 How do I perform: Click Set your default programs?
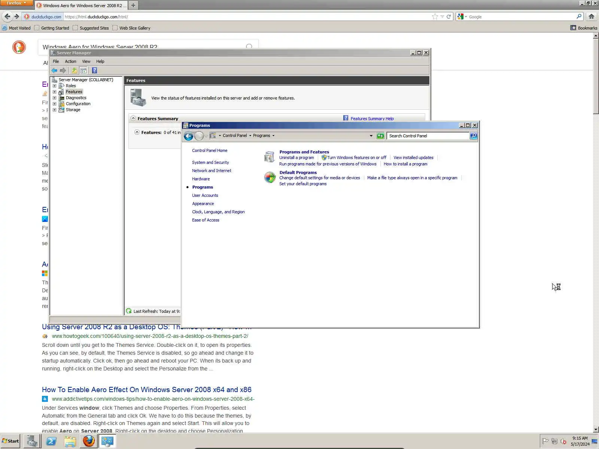click(303, 184)
